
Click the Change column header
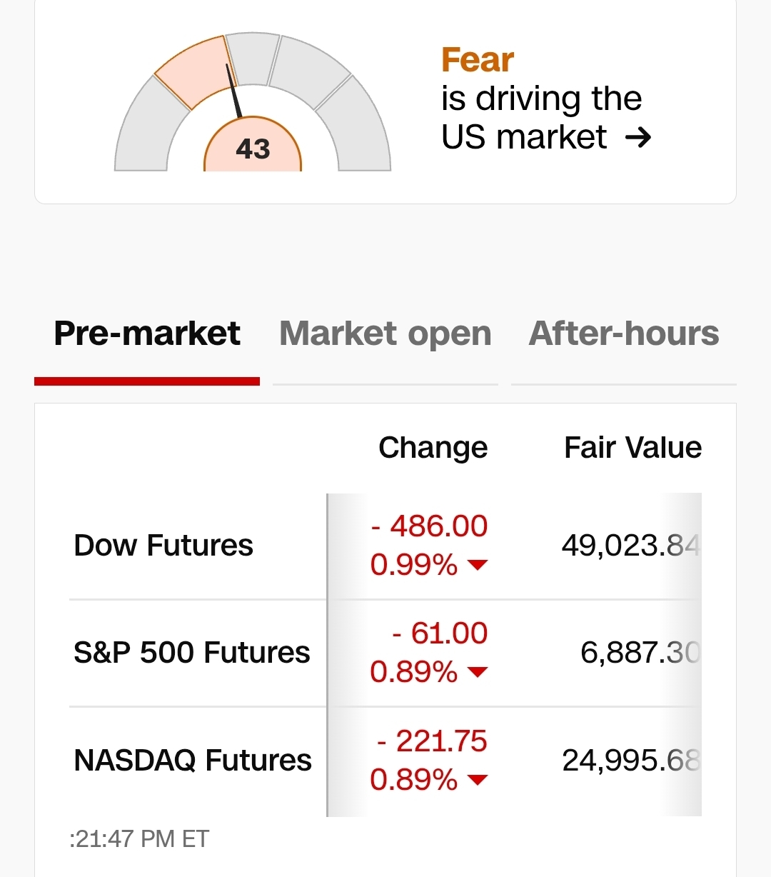(433, 448)
